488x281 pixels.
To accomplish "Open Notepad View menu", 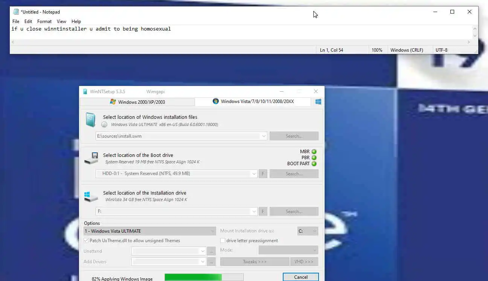I will (61, 21).
